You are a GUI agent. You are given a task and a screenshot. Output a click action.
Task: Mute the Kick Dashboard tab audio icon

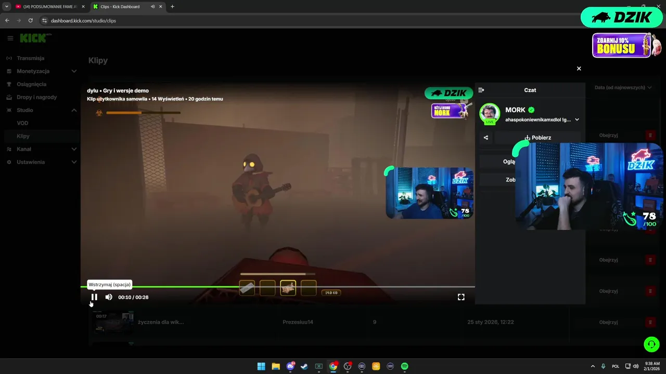pyautogui.click(x=152, y=7)
